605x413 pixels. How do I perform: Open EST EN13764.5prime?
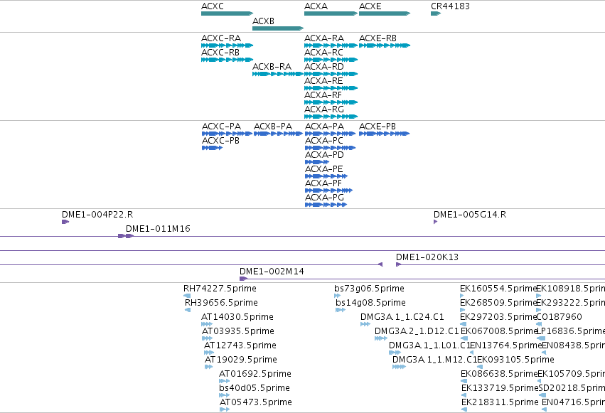[471, 353]
